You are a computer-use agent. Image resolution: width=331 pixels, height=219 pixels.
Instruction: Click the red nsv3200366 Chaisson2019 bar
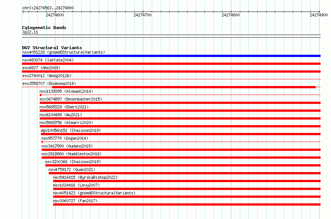(183, 165)
